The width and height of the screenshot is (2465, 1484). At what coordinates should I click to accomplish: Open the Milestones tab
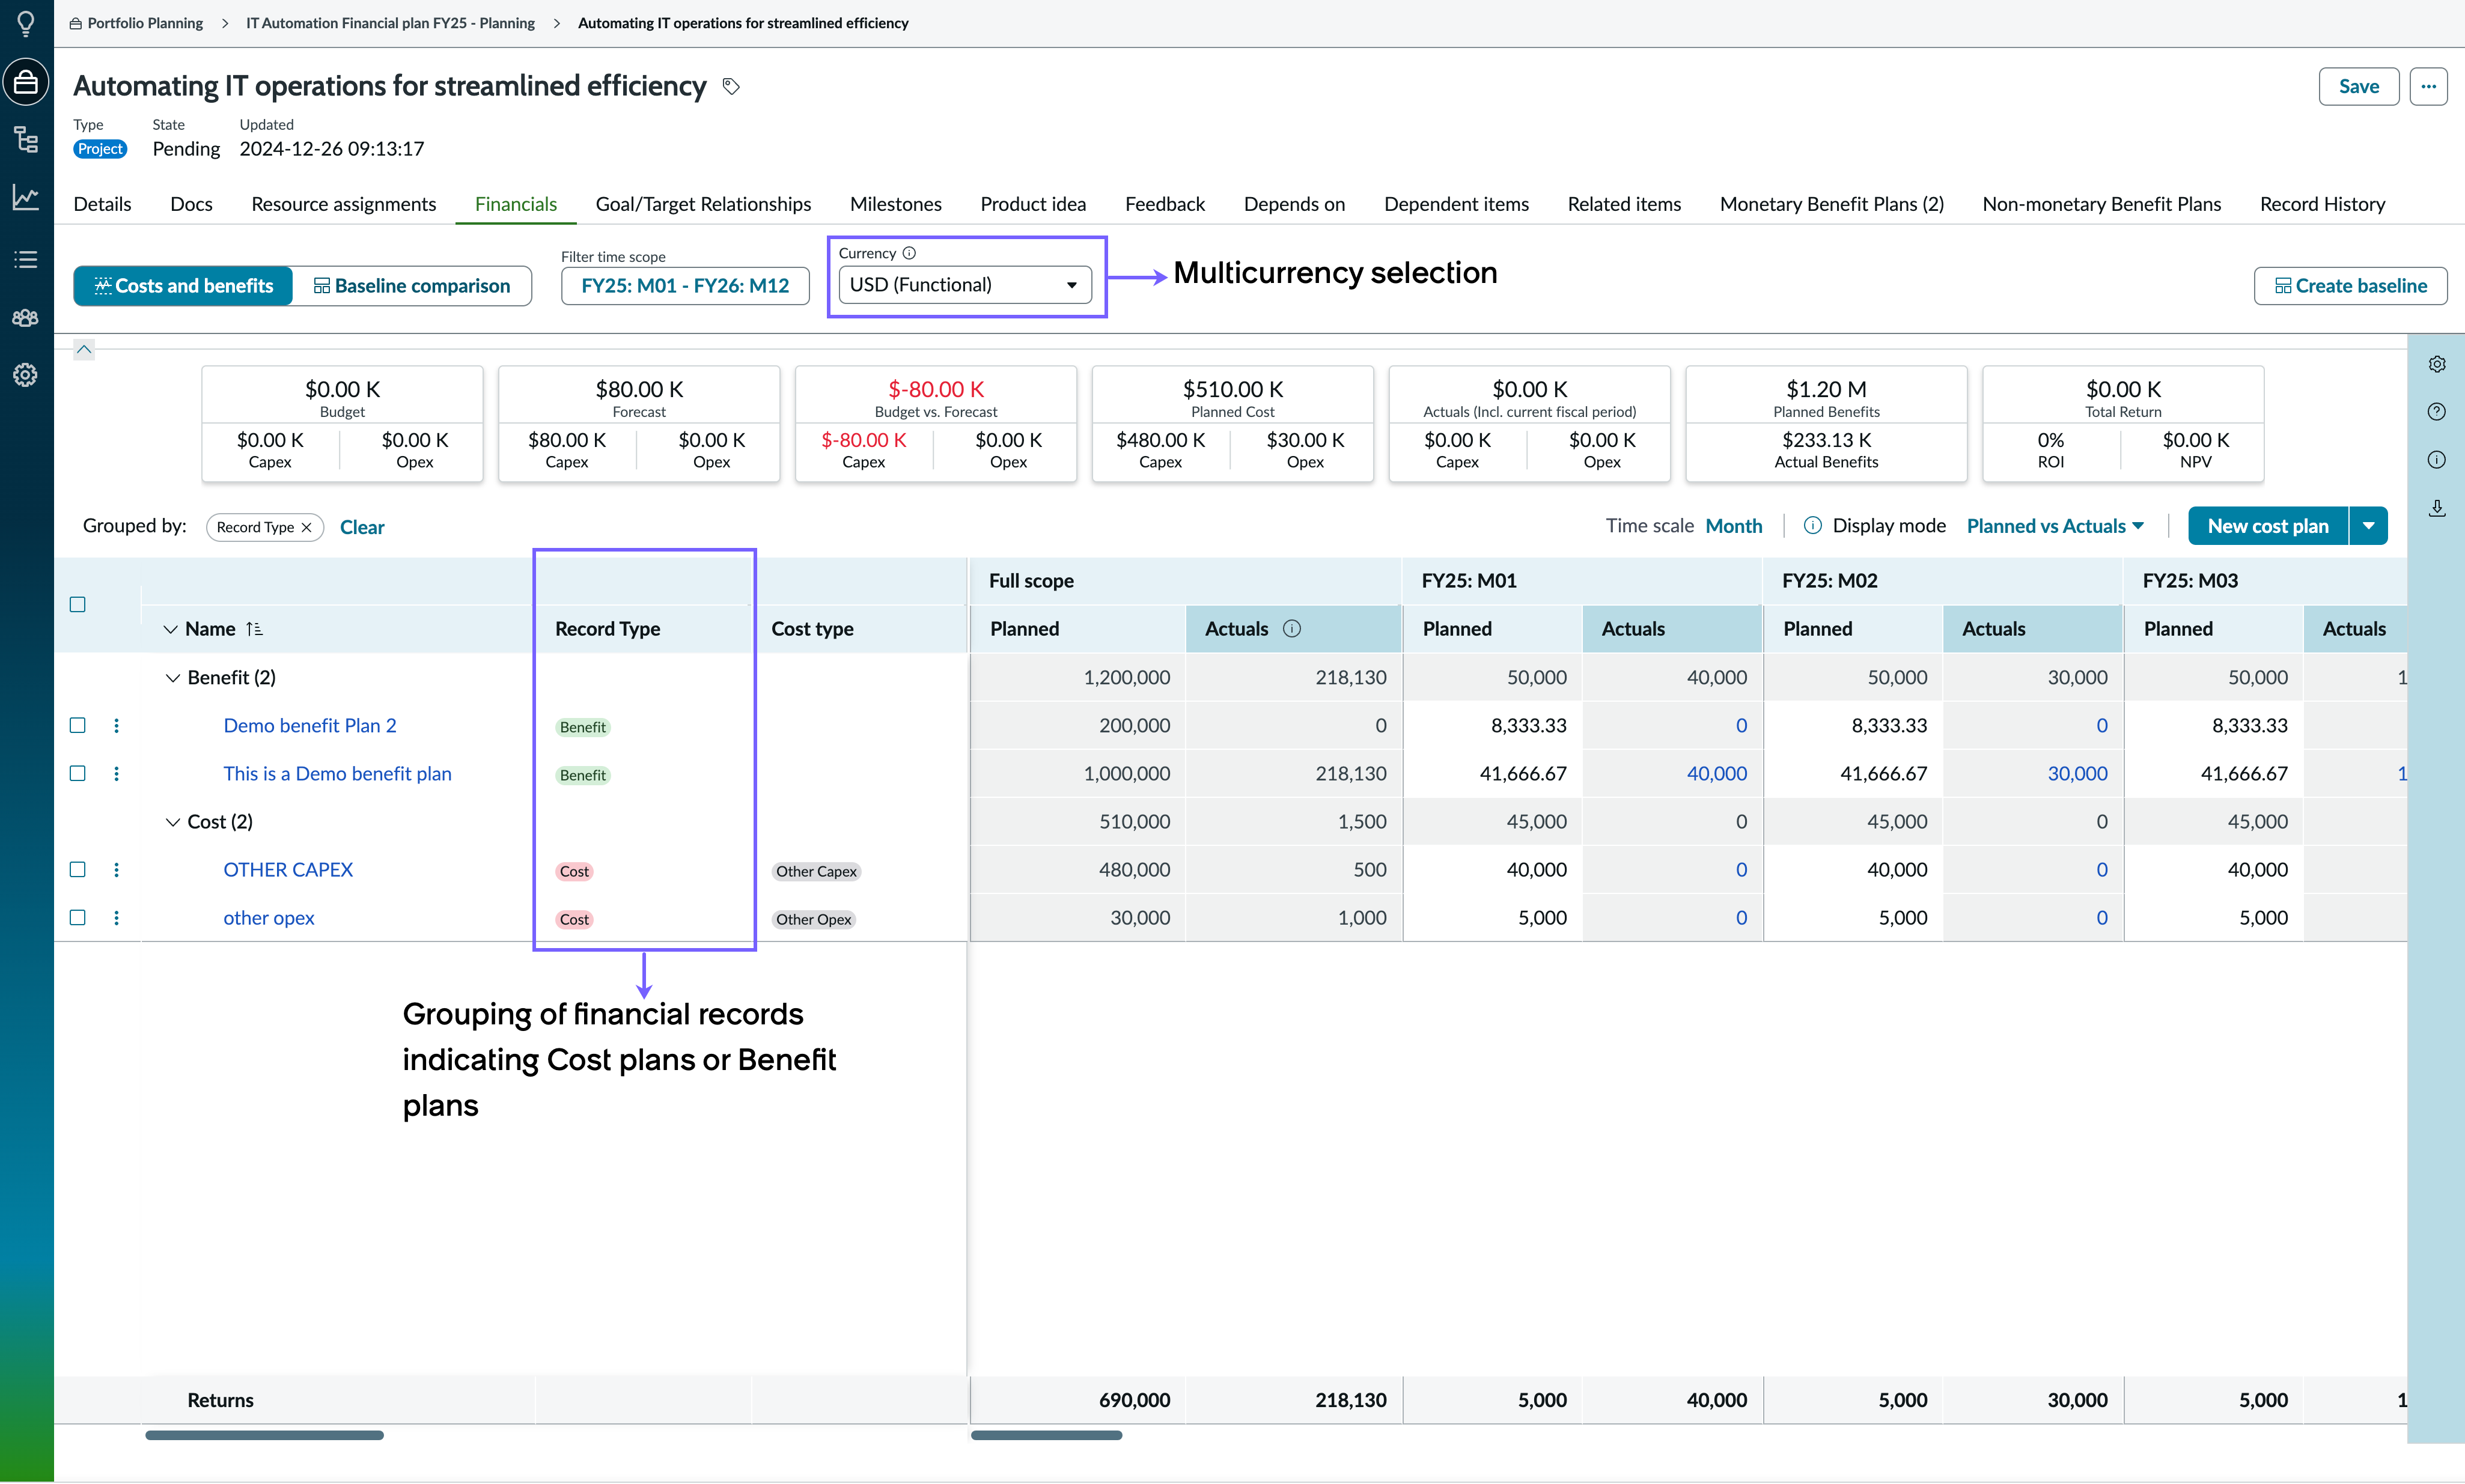pos(895,204)
